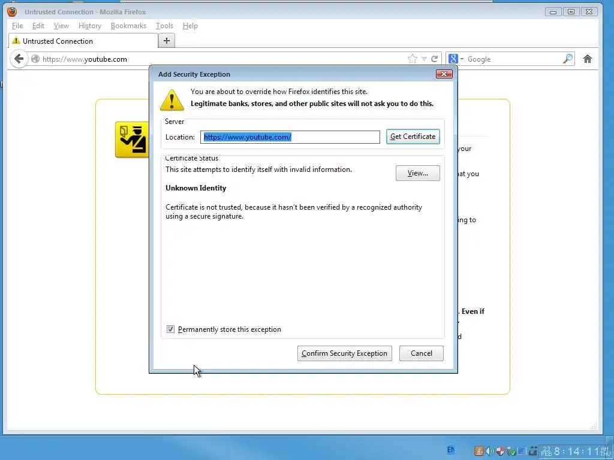The image size is (614, 460).
Task: Open the Tools menu
Action: click(x=164, y=26)
